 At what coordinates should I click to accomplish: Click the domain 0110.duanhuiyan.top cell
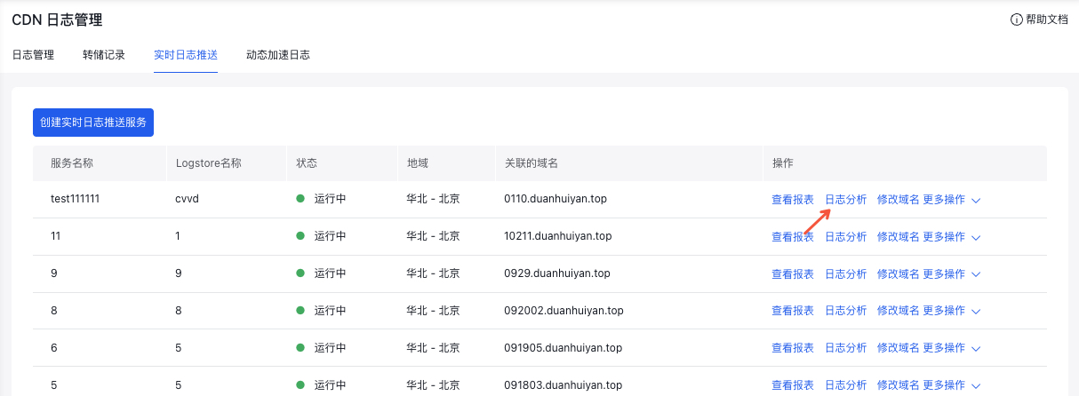555,199
